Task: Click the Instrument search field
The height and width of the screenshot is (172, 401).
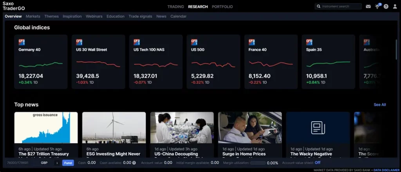Action: (x=338, y=6)
